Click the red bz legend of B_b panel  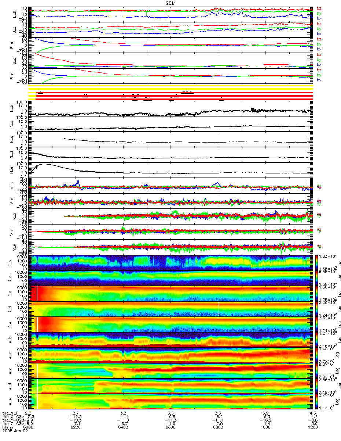[319, 8]
